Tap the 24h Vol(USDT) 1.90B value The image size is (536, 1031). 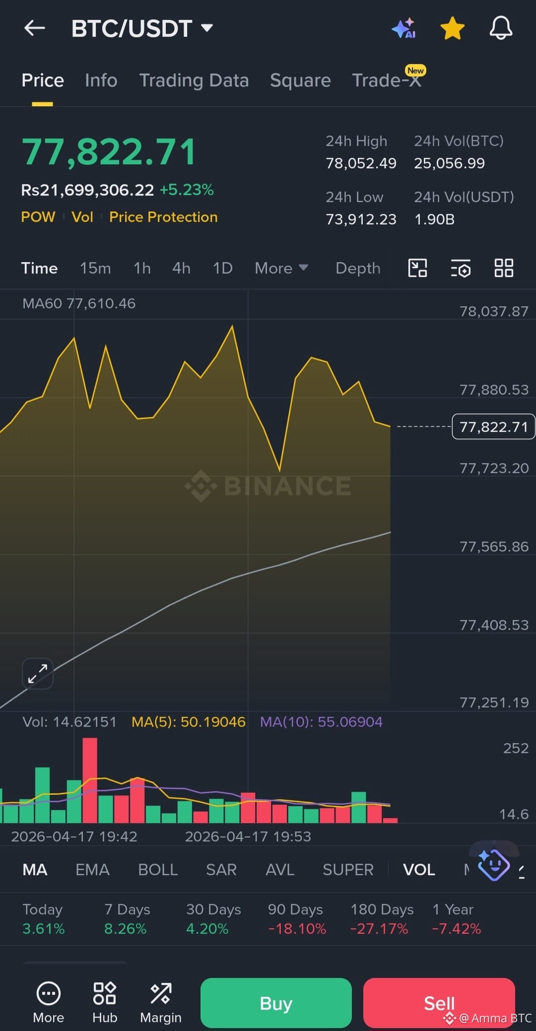[435, 219]
